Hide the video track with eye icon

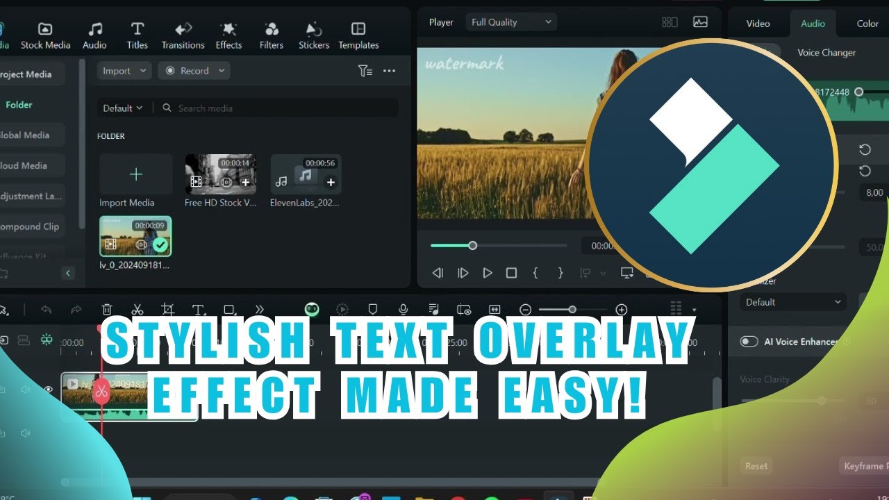point(49,390)
